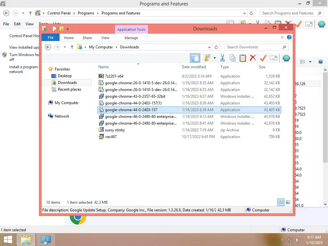This screenshot has height=246, width=328.
Task: Click Refresh in Programs and Features address bar
Action: click(251, 13)
